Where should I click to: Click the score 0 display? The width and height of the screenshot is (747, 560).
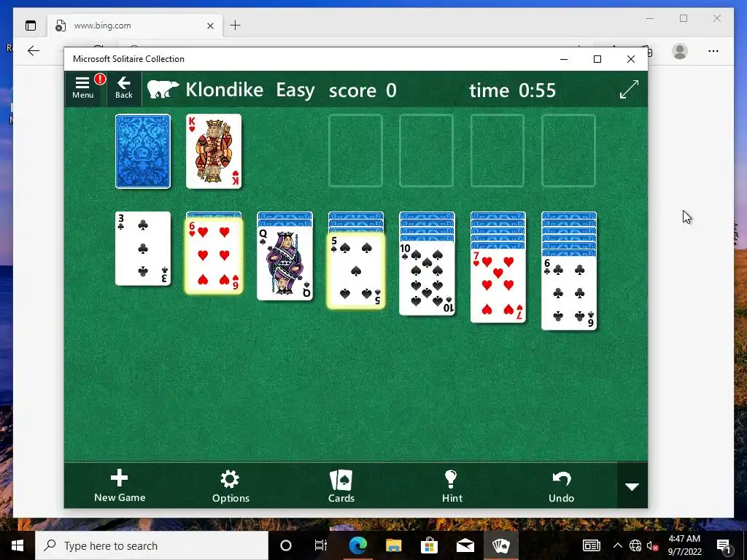363,90
